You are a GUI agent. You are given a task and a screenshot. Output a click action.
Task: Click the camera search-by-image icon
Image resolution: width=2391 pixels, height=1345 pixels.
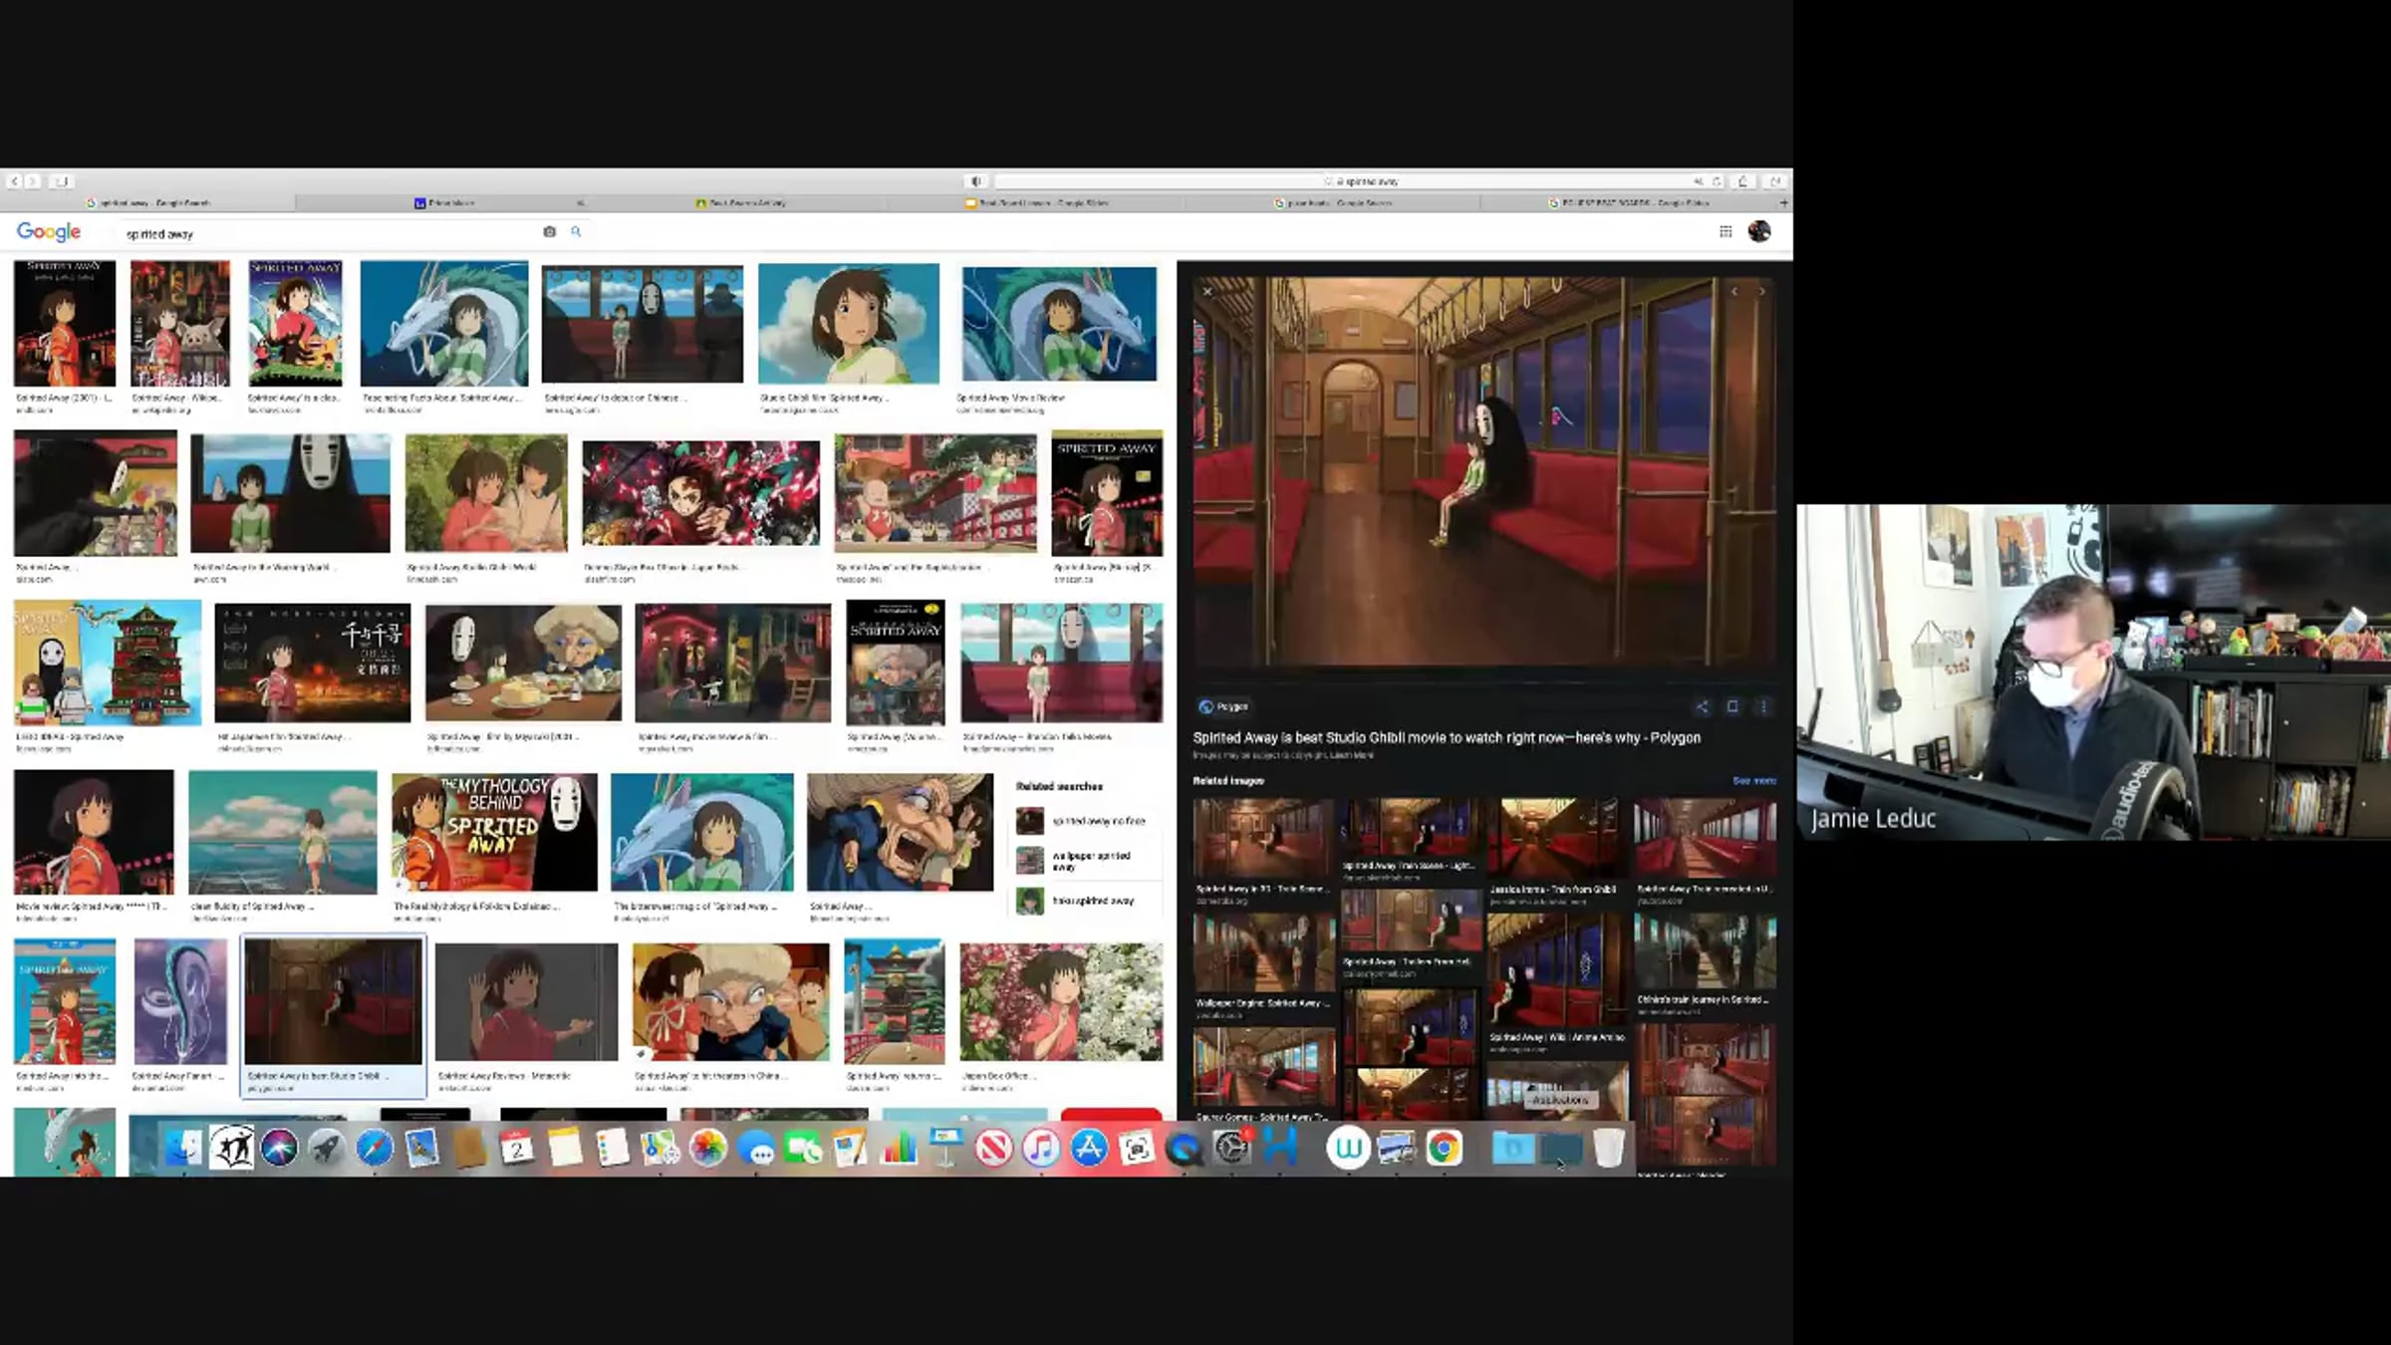[x=549, y=232]
